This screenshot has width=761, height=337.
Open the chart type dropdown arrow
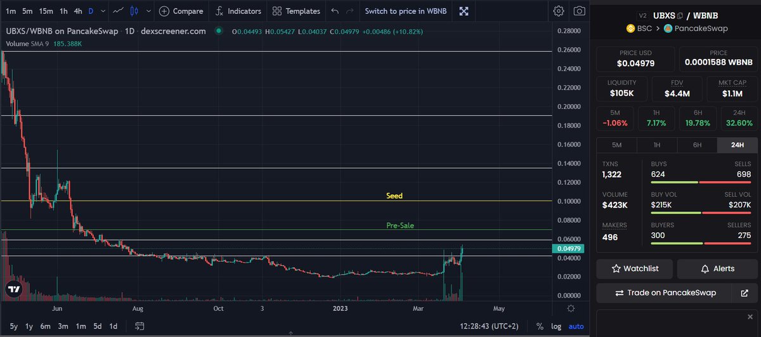[x=148, y=11]
